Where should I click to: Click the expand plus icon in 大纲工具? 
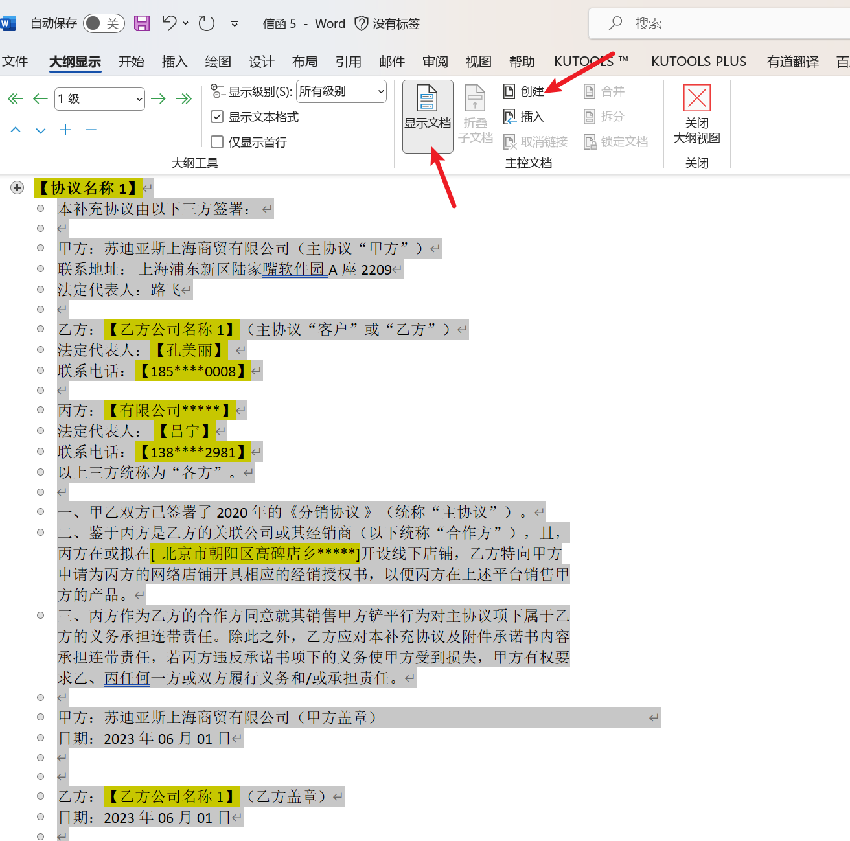[x=65, y=130]
